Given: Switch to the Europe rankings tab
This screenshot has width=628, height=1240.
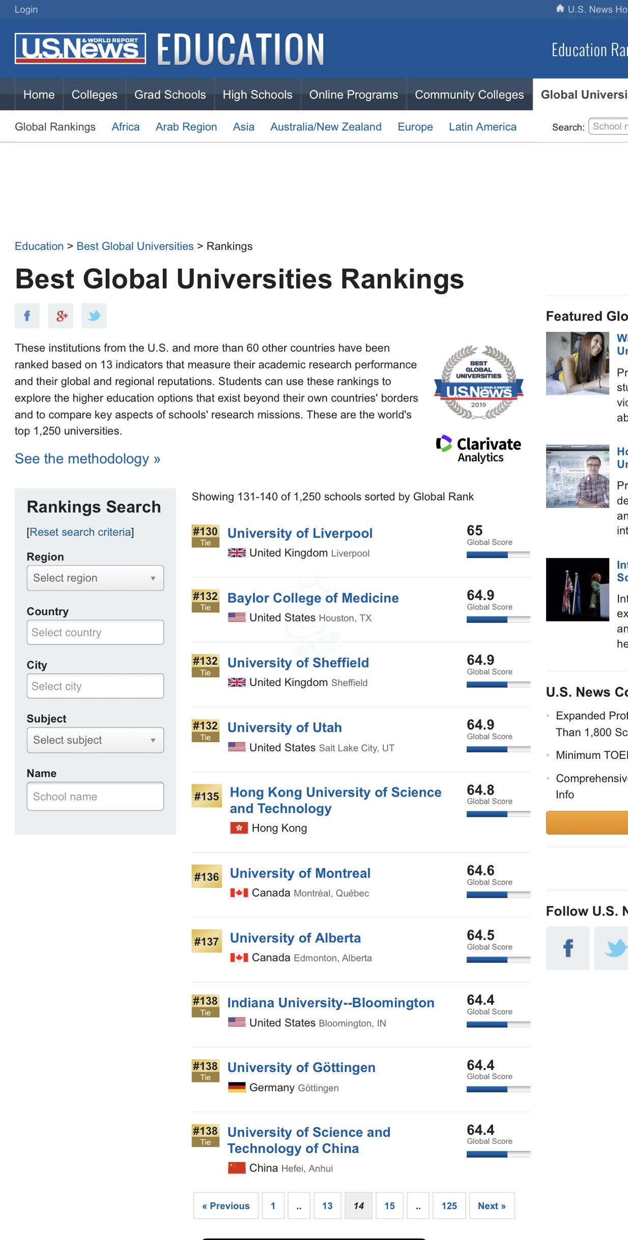Looking at the screenshot, I should (x=415, y=127).
